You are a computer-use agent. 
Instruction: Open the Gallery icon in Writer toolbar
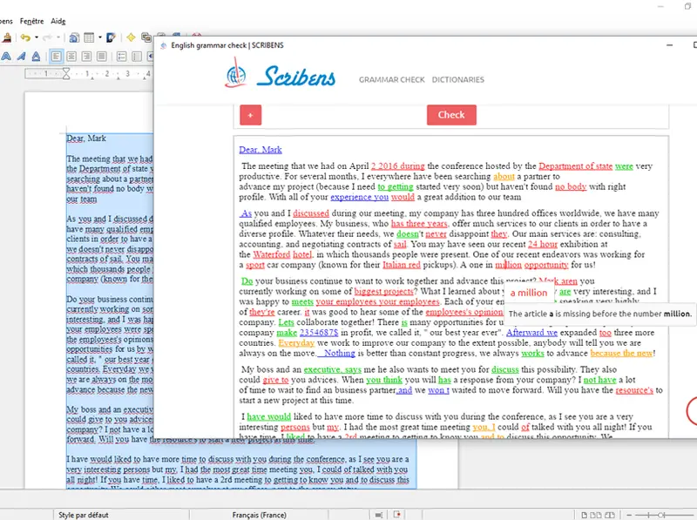click(x=145, y=37)
